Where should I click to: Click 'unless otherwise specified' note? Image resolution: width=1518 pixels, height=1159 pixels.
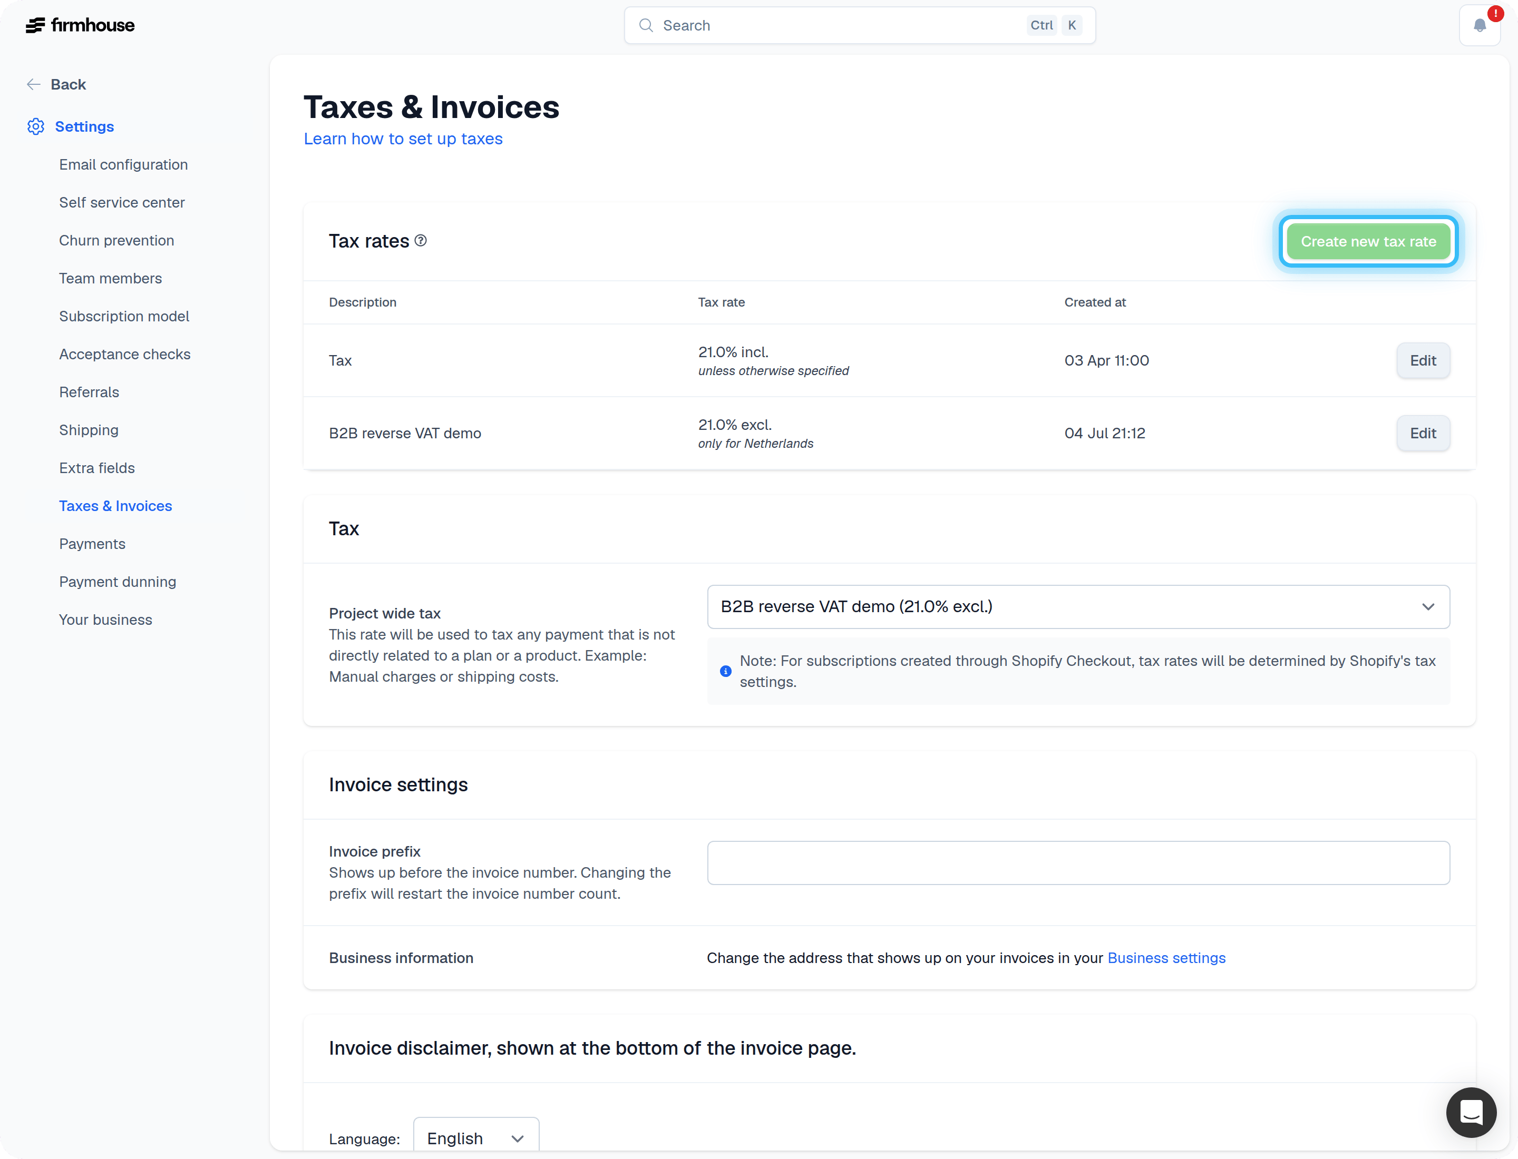coord(773,370)
